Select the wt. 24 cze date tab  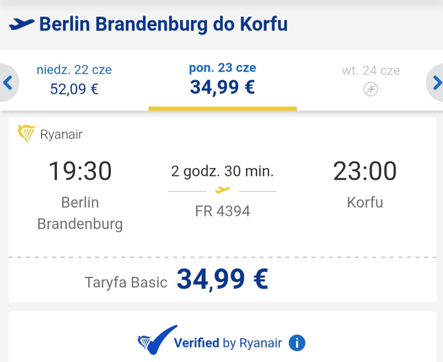point(370,80)
